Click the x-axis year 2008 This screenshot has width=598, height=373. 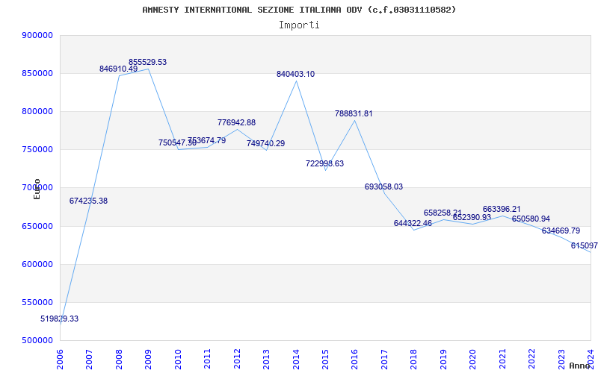click(x=119, y=359)
